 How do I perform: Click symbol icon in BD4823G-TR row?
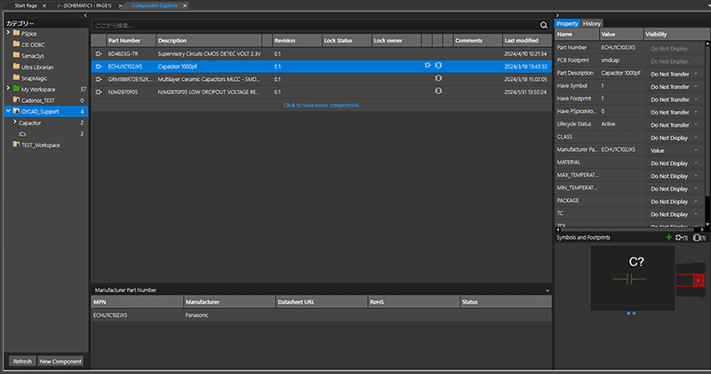click(x=99, y=53)
